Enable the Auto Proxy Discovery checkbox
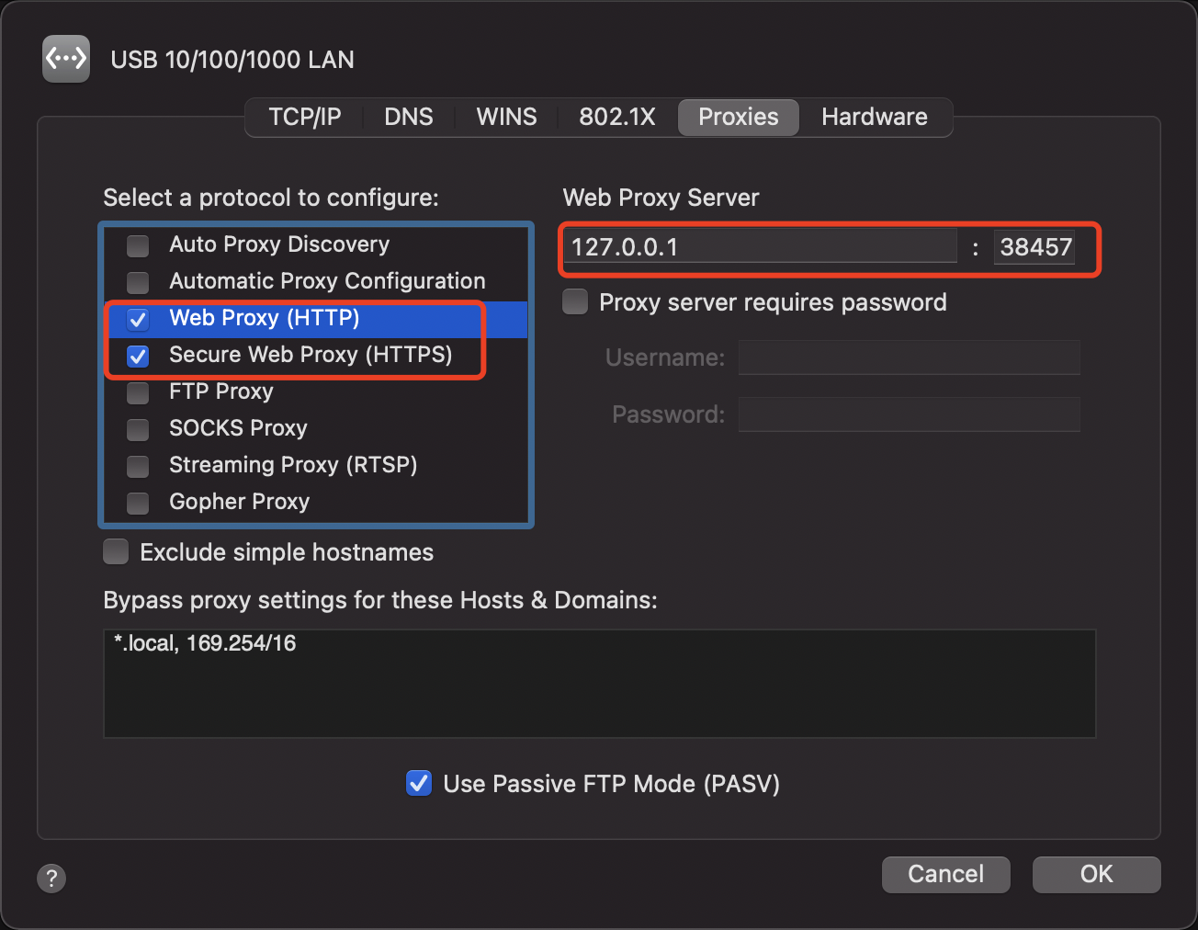 pyautogui.click(x=138, y=245)
